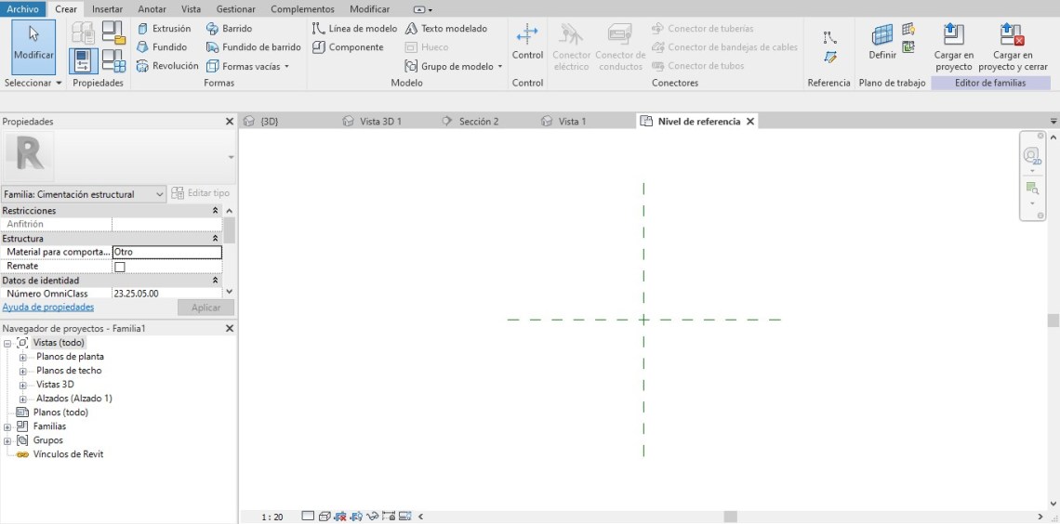Viewport: 1060px width, 524px height.
Task: Select the Extrusión tool
Action: click(164, 29)
